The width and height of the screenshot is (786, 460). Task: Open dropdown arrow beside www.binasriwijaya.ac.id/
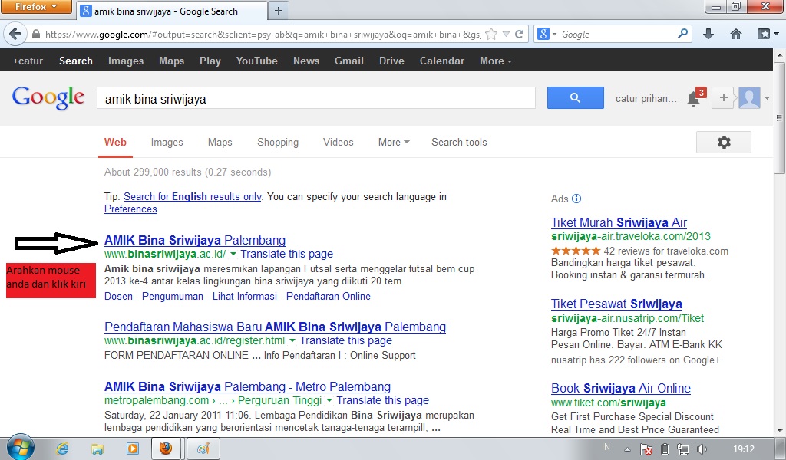(233, 255)
